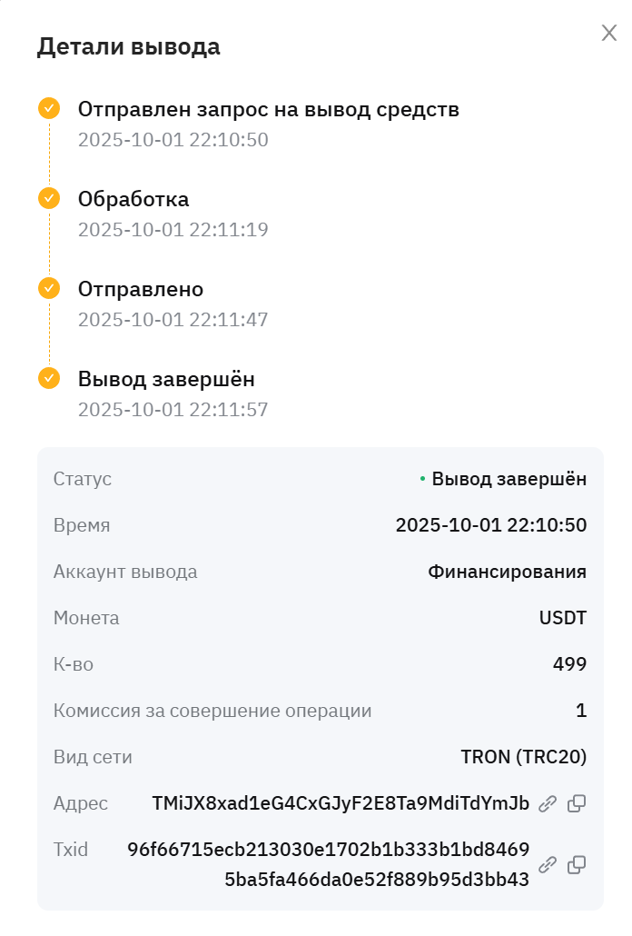Viewport: 632px width, 936px height.
Task: Click the 22:11:47 sent timestamp
Action: pyautogui.click(x=173, y=320)
